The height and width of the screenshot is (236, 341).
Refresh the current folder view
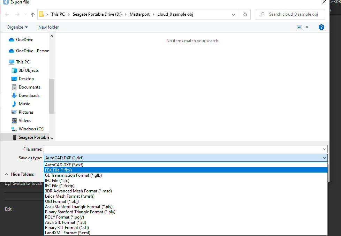245,14
